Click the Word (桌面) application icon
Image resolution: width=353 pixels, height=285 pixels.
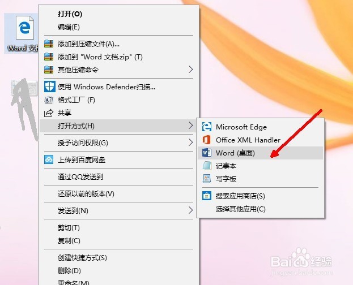click(207, 153)
